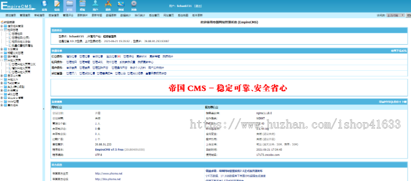
Task: Collapse the expanded 自定义页面 tree node
Action: coord(1,60)
